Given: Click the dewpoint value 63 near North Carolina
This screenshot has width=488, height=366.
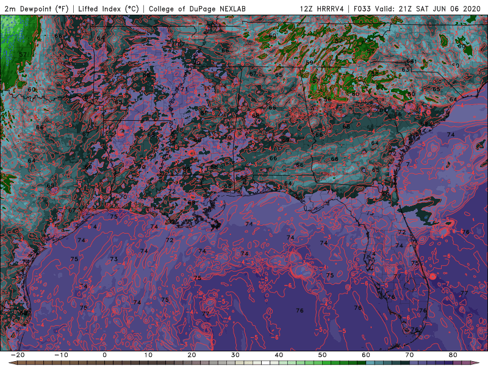Looking at the screenshot, I should 405,70.
